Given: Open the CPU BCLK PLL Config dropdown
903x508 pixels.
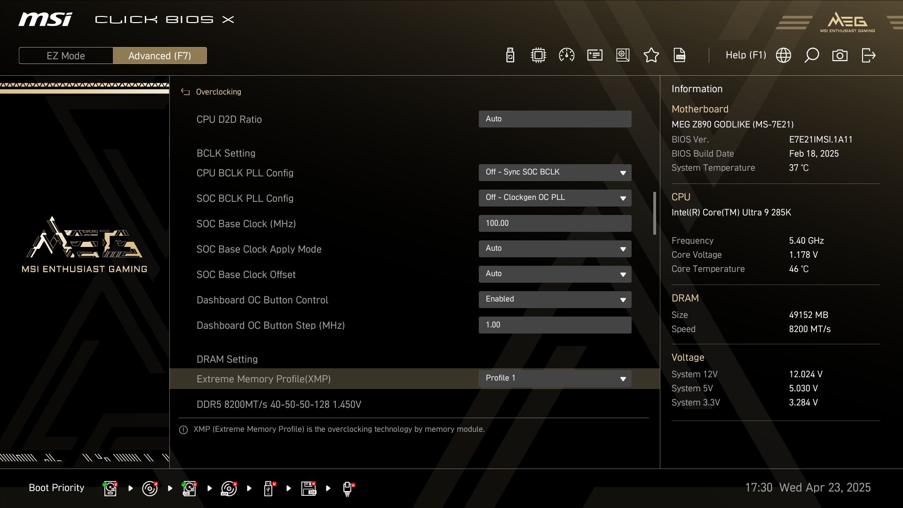Looking at the screenshot, I should tap(555, 173).
